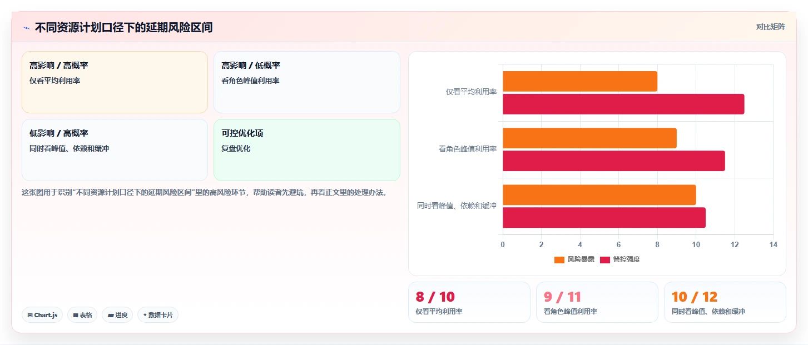This screenshot has width=808, height=345.
Task: Click the title 不同资源计划口径下的延期风险区间
Action: pyautogui.click(x=123, y=28)
